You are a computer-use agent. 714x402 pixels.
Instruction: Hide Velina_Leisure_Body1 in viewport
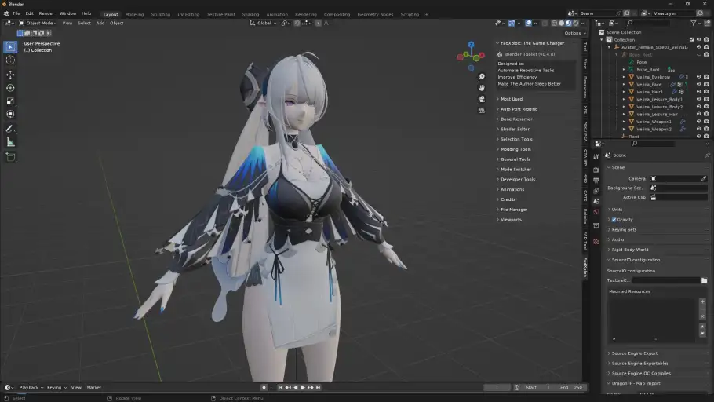699,100
